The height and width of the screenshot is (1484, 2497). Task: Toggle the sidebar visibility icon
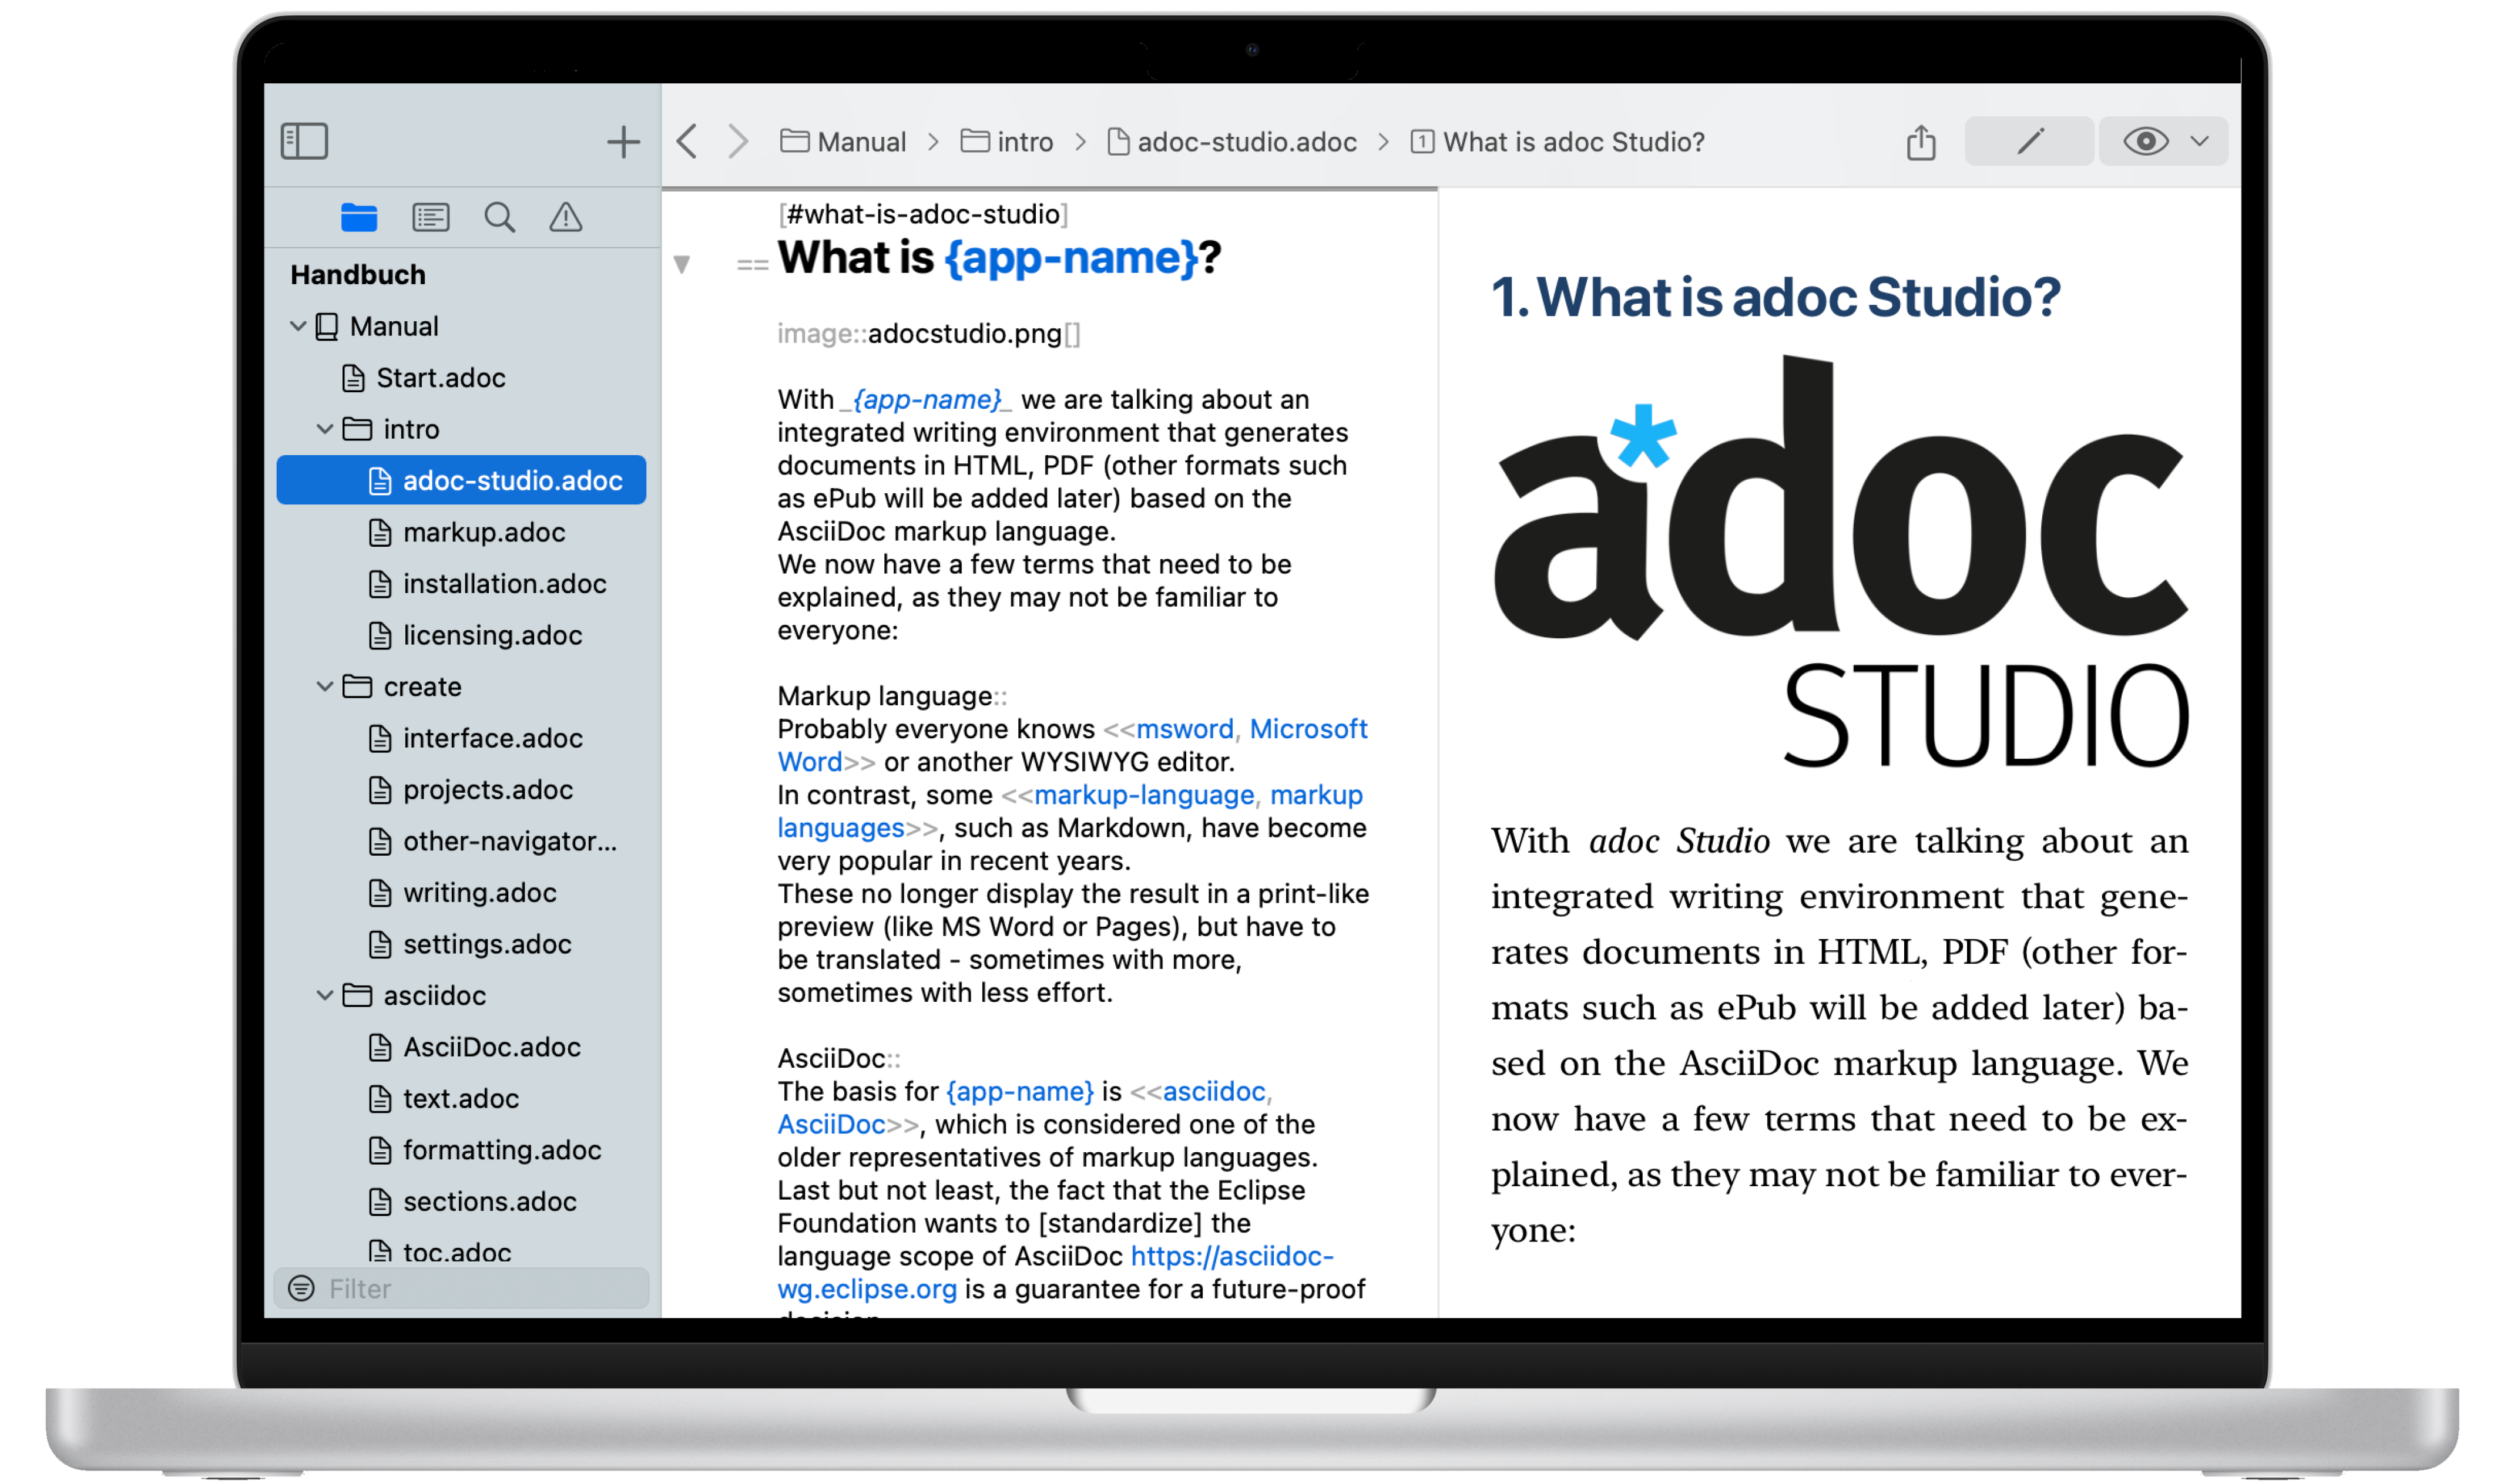304,141
